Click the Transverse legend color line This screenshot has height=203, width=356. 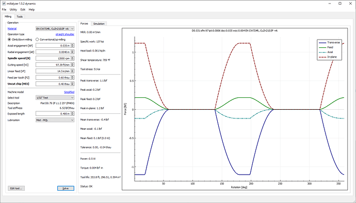322,43
